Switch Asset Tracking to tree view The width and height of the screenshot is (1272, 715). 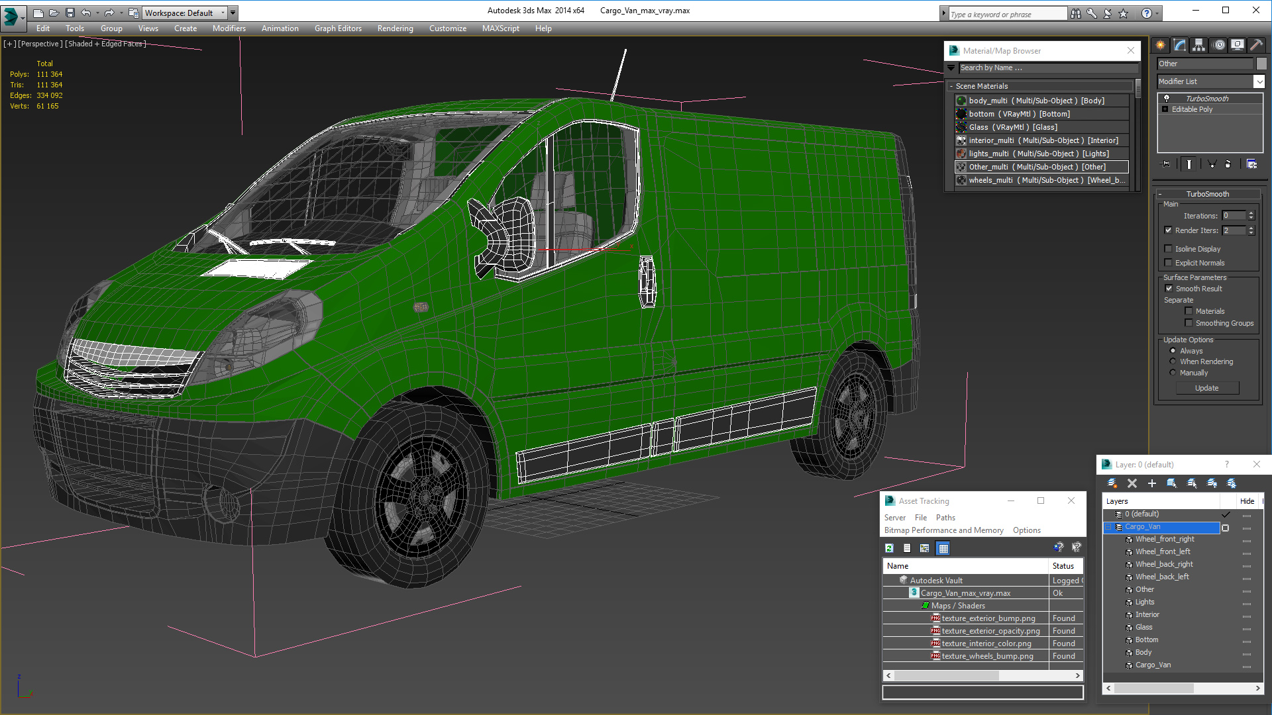[x=925, y=548]
